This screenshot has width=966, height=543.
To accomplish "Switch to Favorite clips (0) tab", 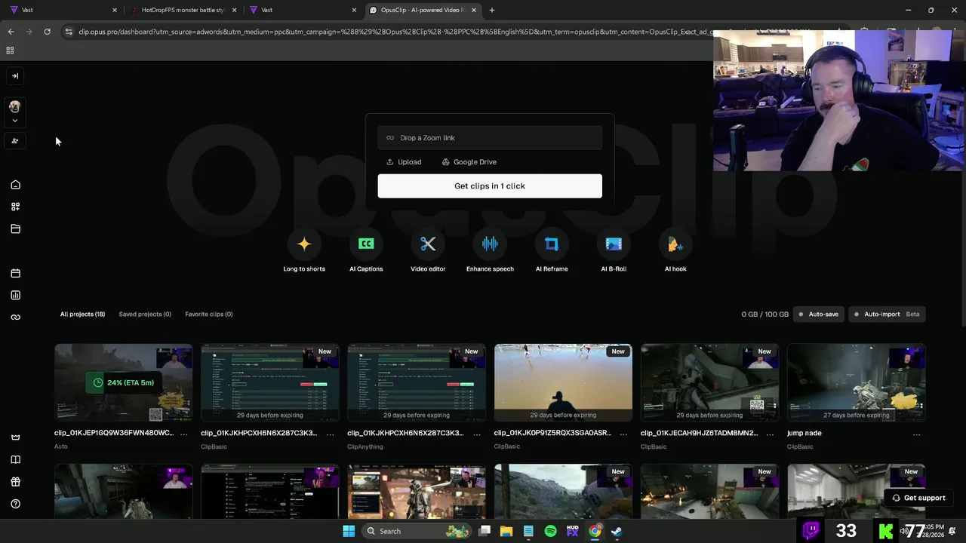I will pos(209,314).
